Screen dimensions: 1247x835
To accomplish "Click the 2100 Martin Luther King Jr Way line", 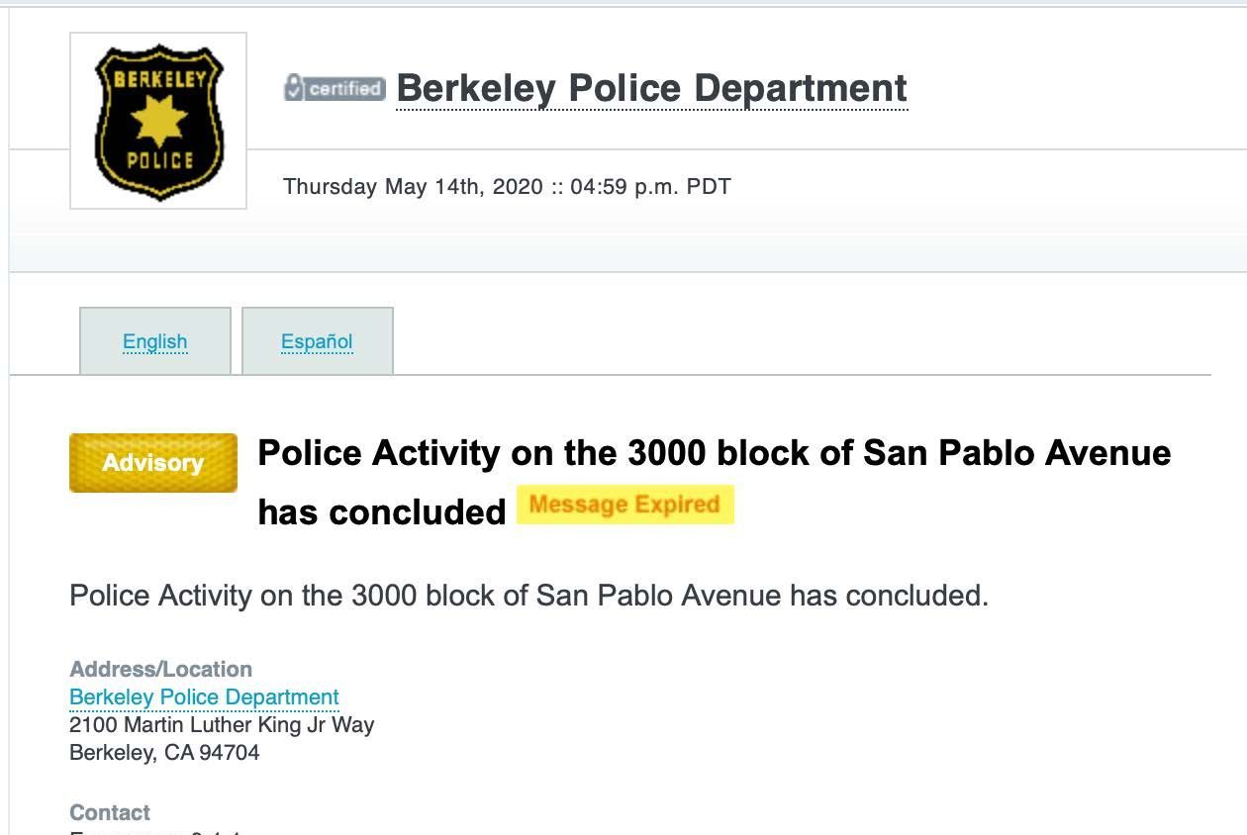I will [222, 725].
